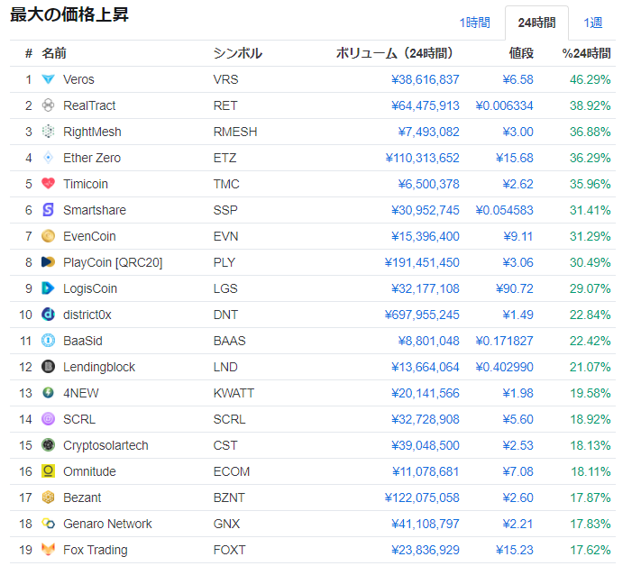The width and height of the screenshot is (641, 566).
Task: Click the PlayCoin [QRC20] icon
Action: pos(48,262)
